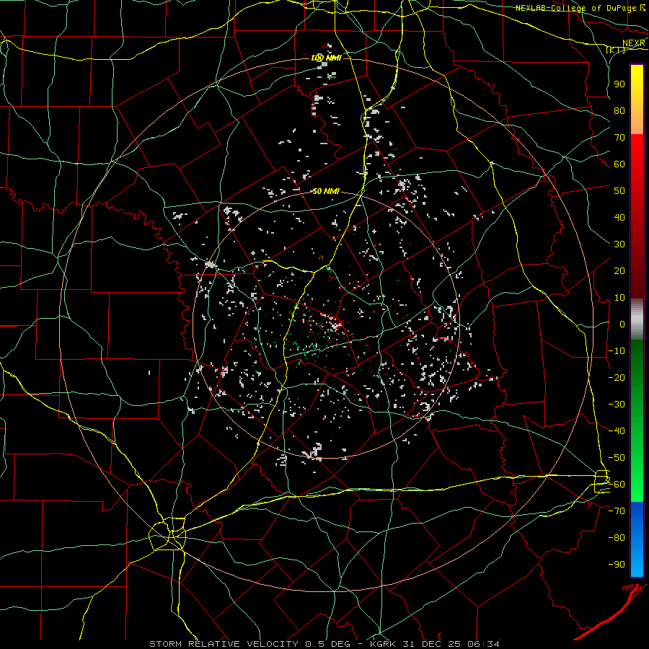Click the positive "60" scale value
649x649 pixels.
pos(619,164)
